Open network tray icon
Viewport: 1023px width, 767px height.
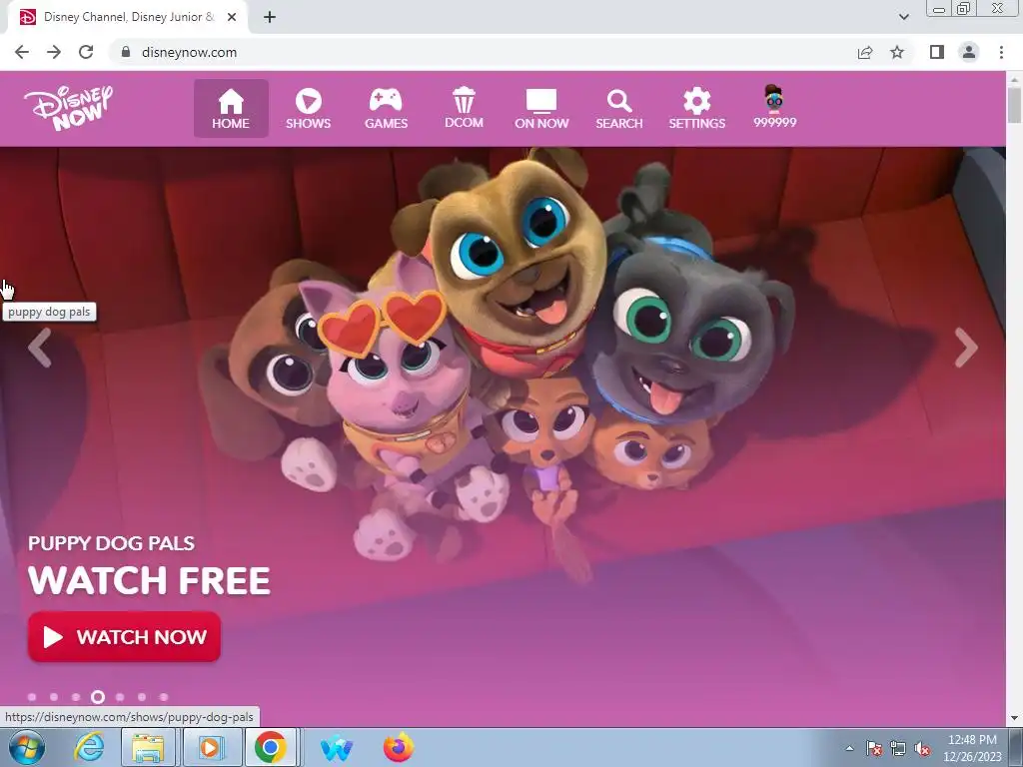(x=898, y=748)
